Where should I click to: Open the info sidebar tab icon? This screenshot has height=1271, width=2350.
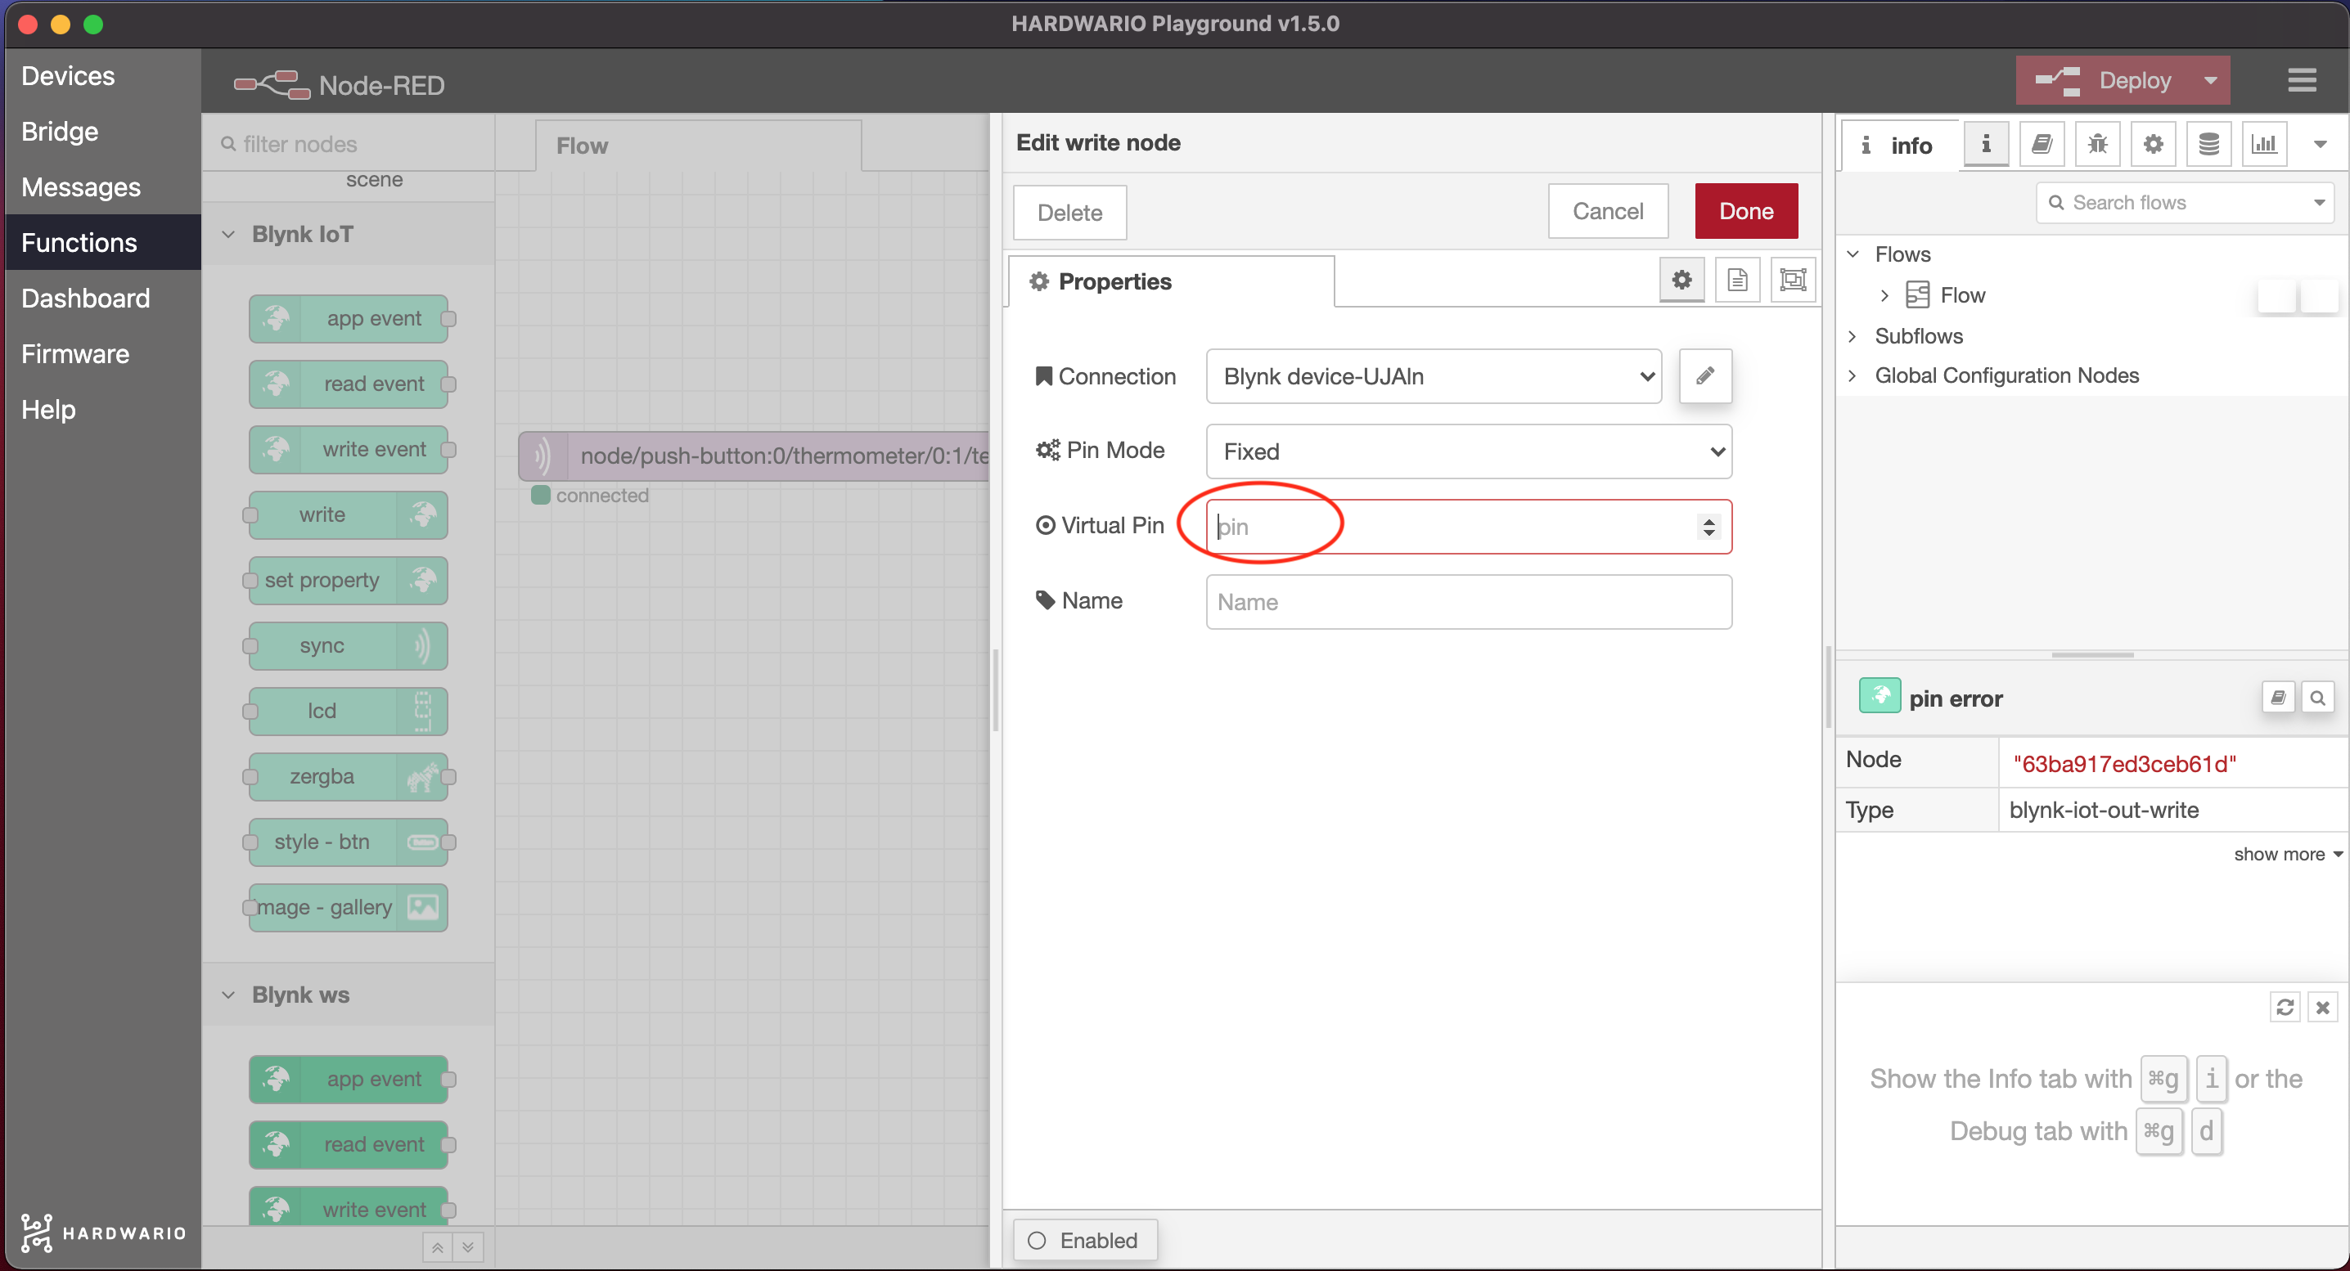click(x=1985, y=144)
